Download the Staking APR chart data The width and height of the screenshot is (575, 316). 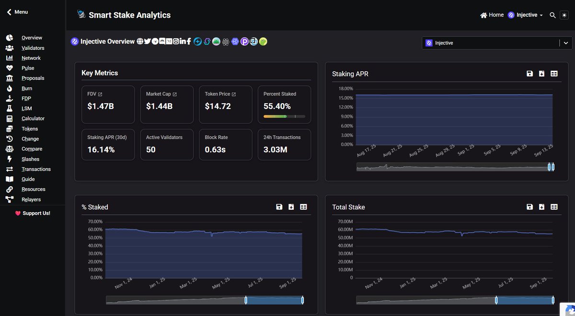tap(541, 74)
